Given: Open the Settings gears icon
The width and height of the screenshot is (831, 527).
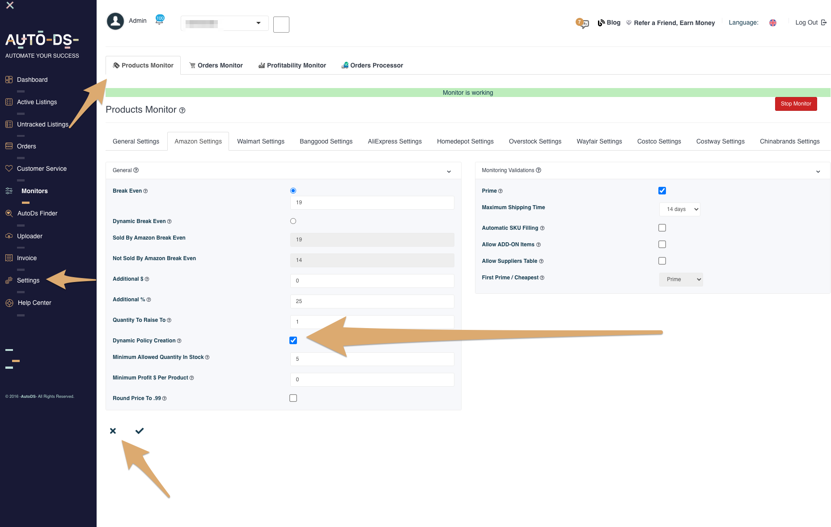Looking at the screenshot, I should coord(9,280).
